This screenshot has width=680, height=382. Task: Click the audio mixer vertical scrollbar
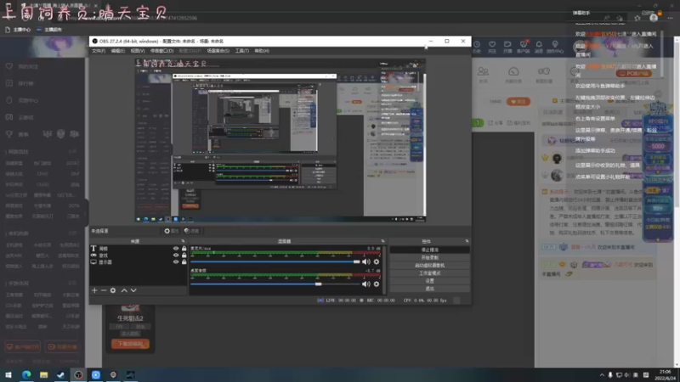(385, 269)
